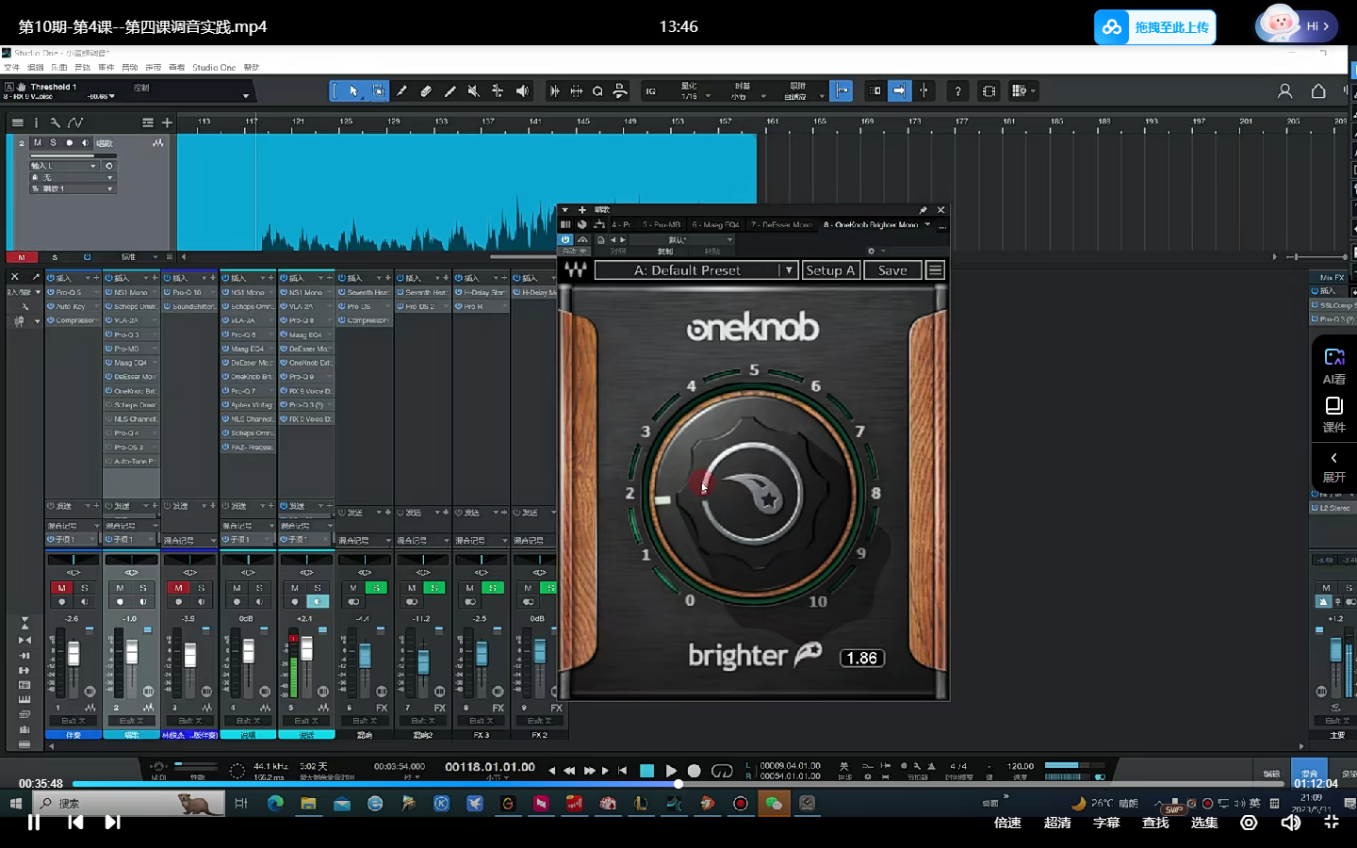Click the zoom magnifier icon in toolbar
The width and height of the screenshot is (1357, 848).
(597, 91)
